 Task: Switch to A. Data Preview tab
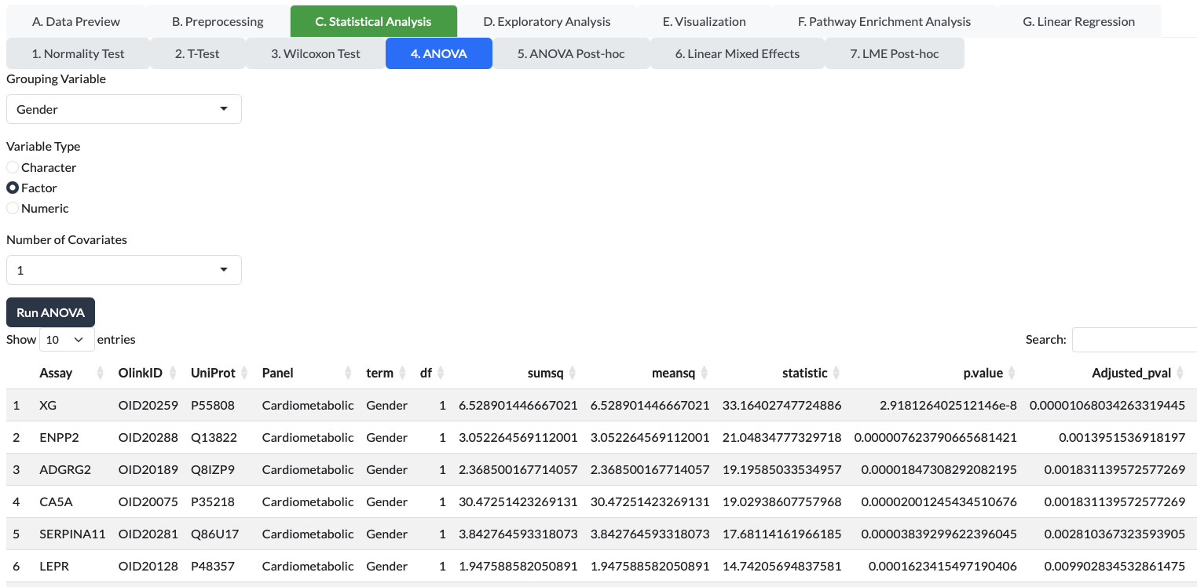tap(76, 21)
